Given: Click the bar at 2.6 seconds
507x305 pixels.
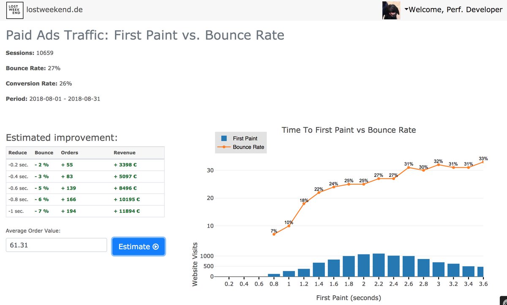Looking at the screenshot, I should tap(409, 267).
